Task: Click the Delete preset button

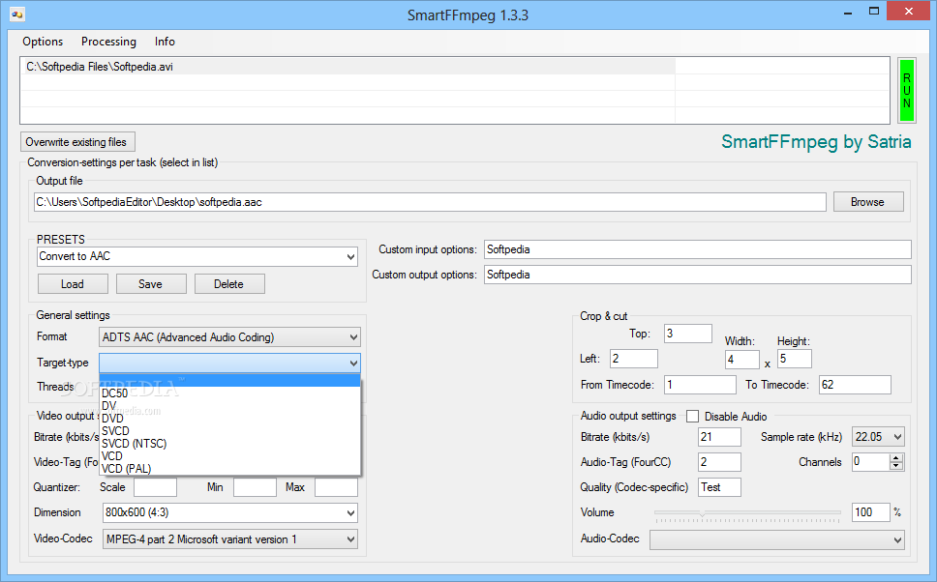Action: (229, 284)
